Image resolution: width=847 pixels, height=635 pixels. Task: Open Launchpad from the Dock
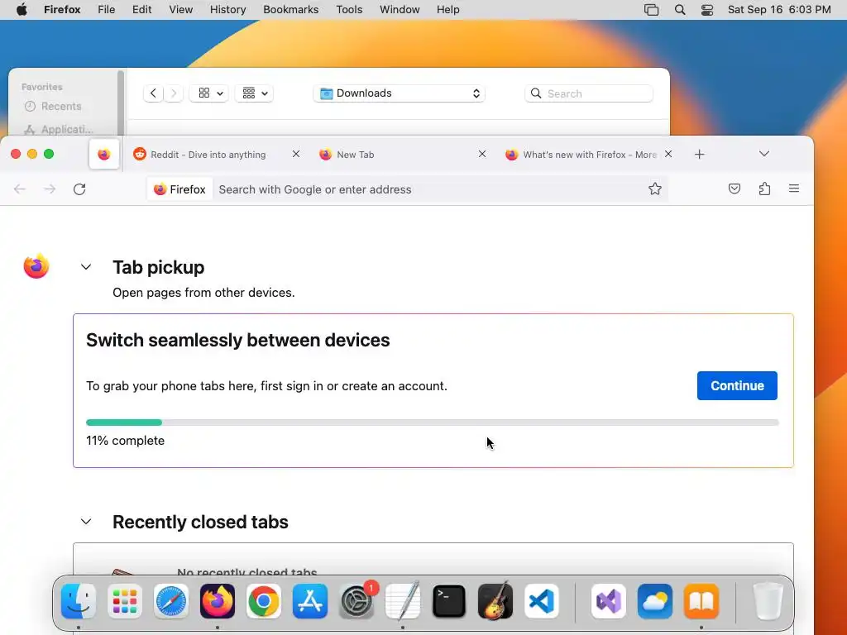pyautogui.click(x=125, y=601)
